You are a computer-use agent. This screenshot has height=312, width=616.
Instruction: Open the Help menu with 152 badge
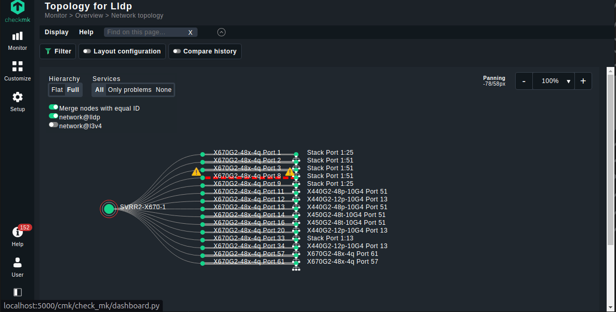pyautogui.click(x=17, y=237)
